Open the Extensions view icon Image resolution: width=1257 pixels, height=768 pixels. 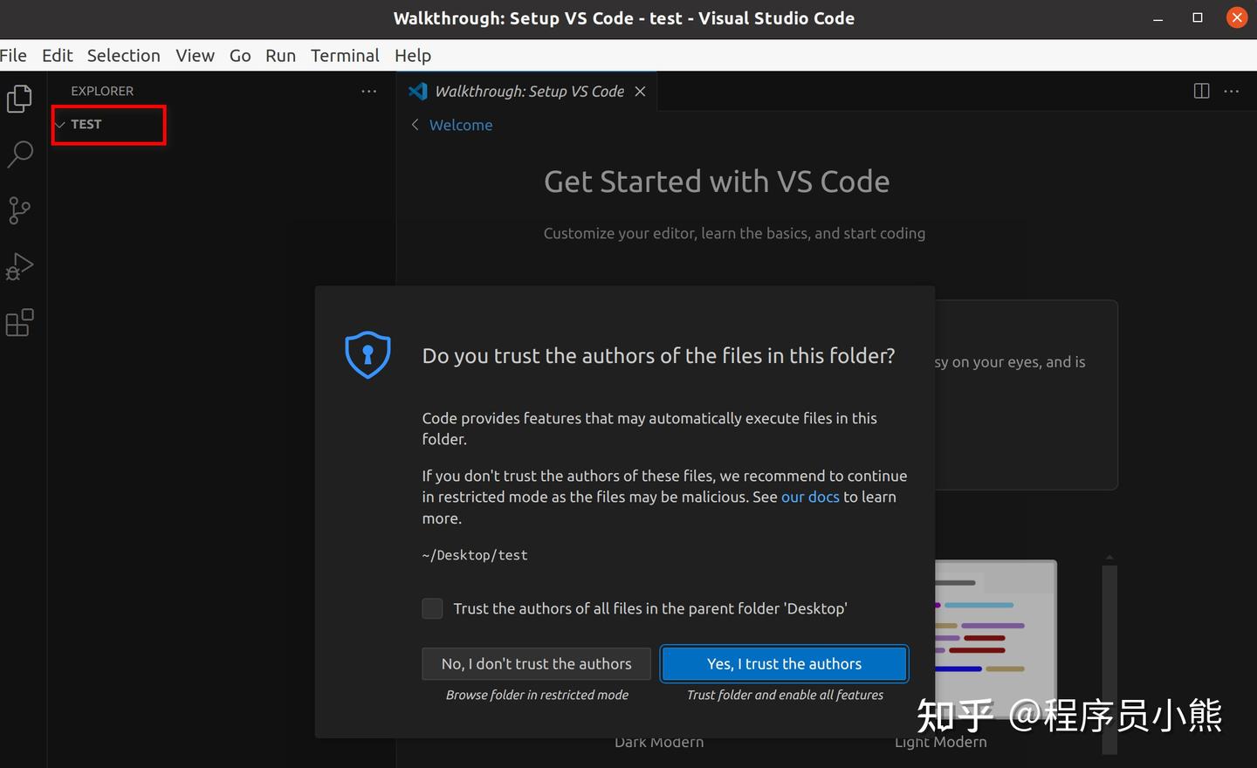click(x=19, y=323)
